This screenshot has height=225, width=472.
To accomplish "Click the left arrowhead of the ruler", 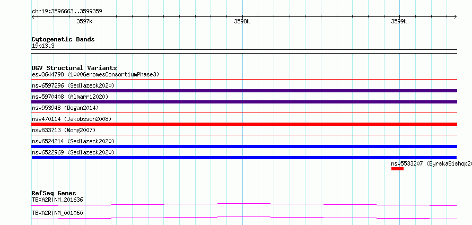I will pos(33,17).
